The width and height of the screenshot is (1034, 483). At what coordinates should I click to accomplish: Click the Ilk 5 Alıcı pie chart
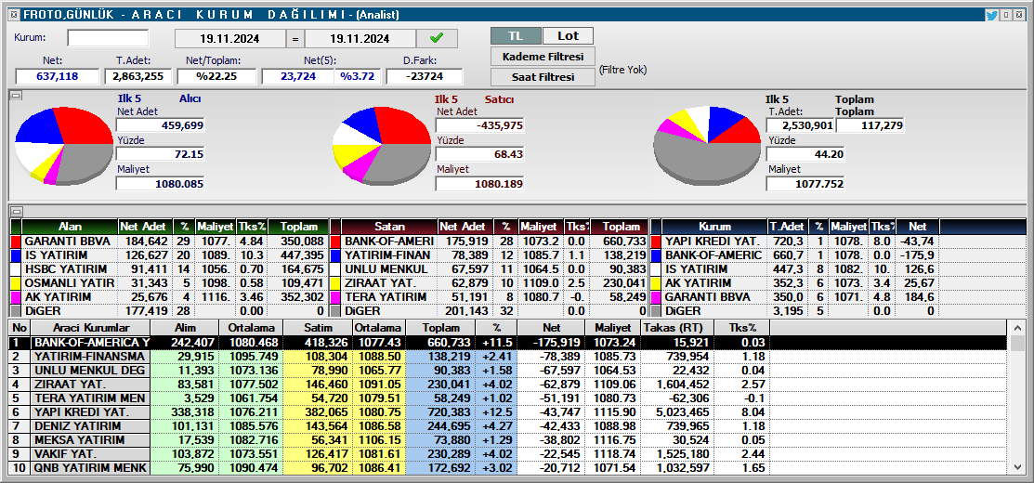tap(64, 144)
